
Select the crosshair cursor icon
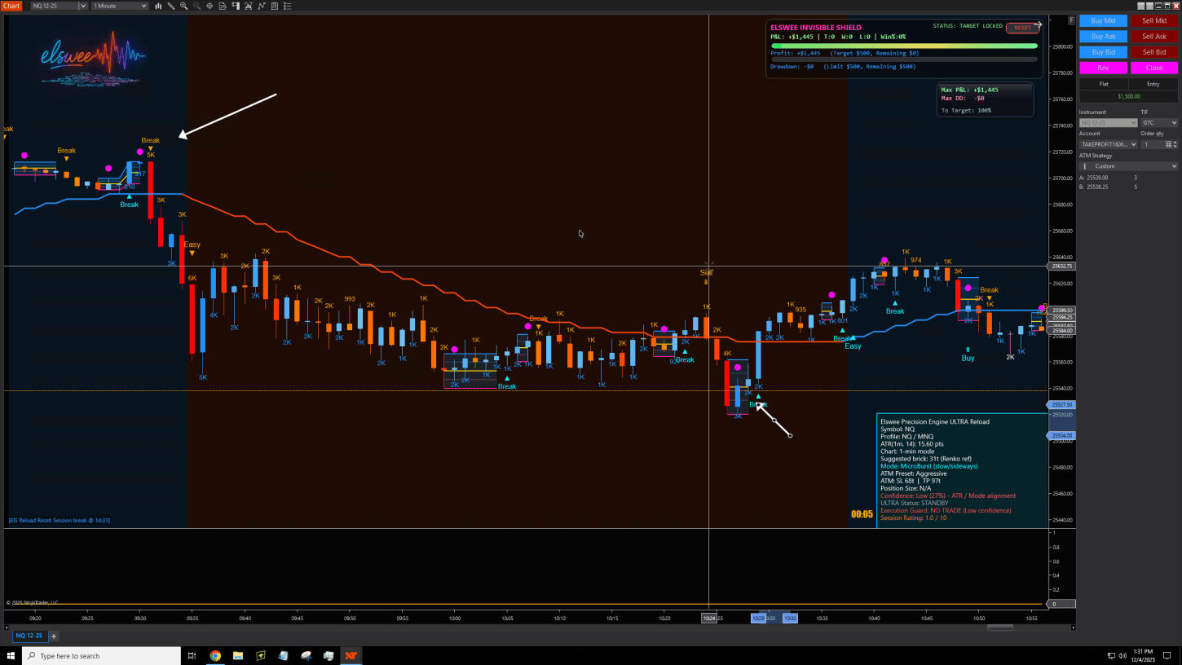[x=209, y=6]
